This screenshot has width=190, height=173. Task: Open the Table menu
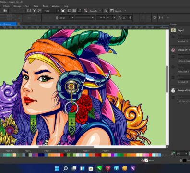coord(36,6)
